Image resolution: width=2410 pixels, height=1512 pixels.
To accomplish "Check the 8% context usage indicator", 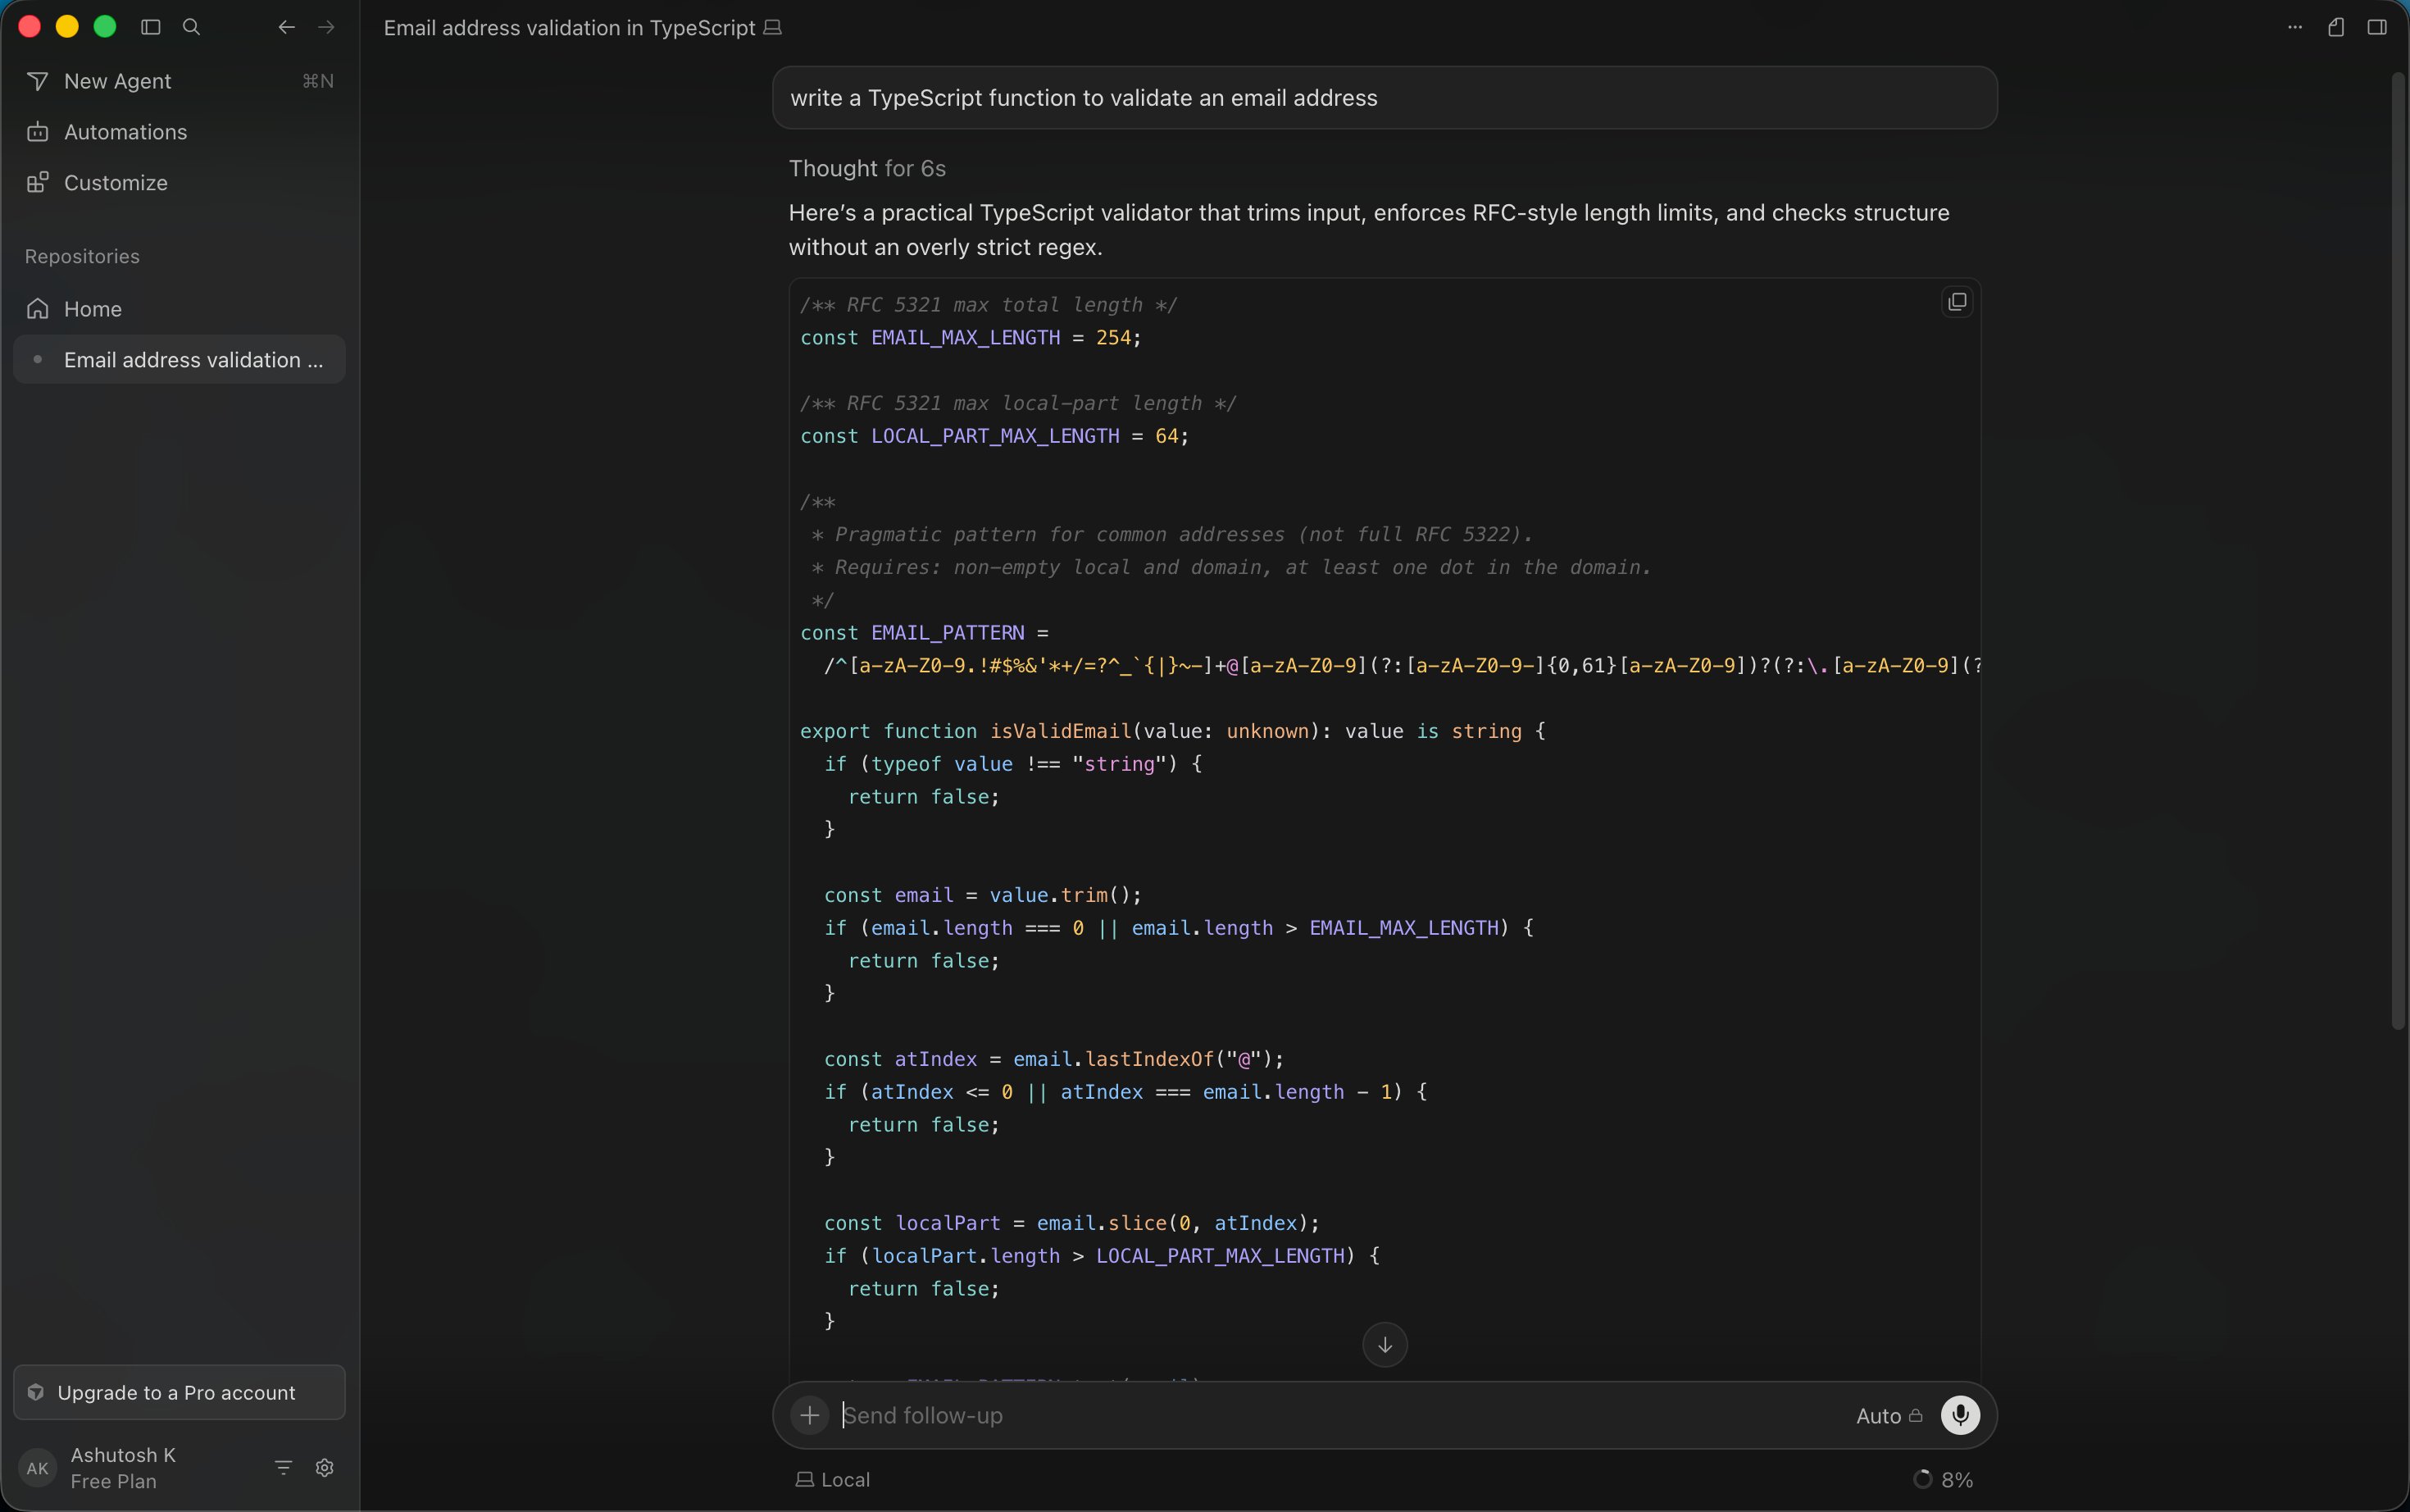I will [x=1944, y=1480].
